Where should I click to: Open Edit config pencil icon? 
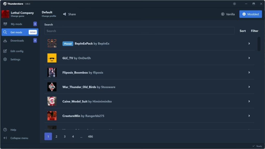click(5, 51)
